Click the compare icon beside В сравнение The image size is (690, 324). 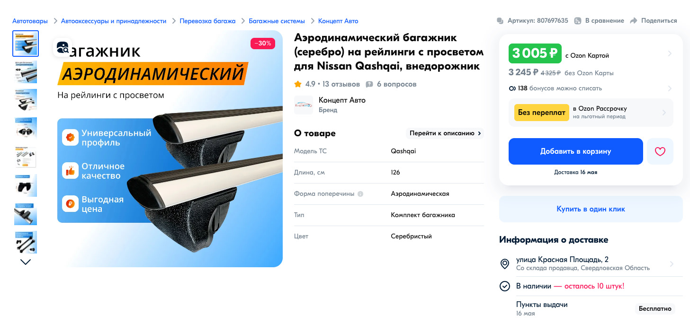click(578, 21)
